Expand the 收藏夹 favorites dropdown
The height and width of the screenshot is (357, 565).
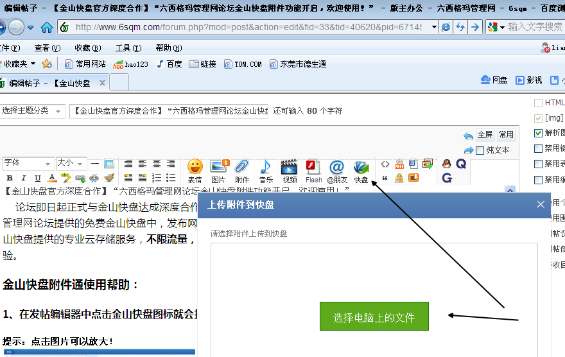pos(33,64)
